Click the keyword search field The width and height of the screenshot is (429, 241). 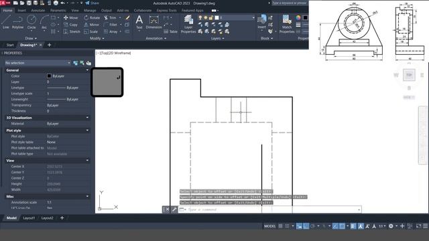pyautogui.click(x=290, y=3)
